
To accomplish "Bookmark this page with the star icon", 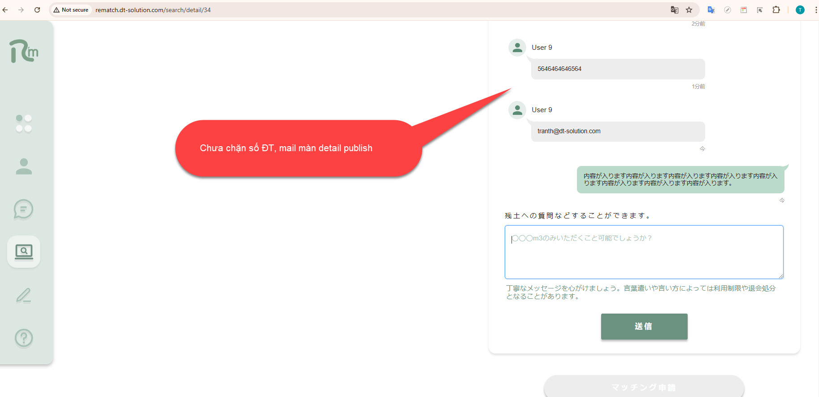I will (689, 10).
